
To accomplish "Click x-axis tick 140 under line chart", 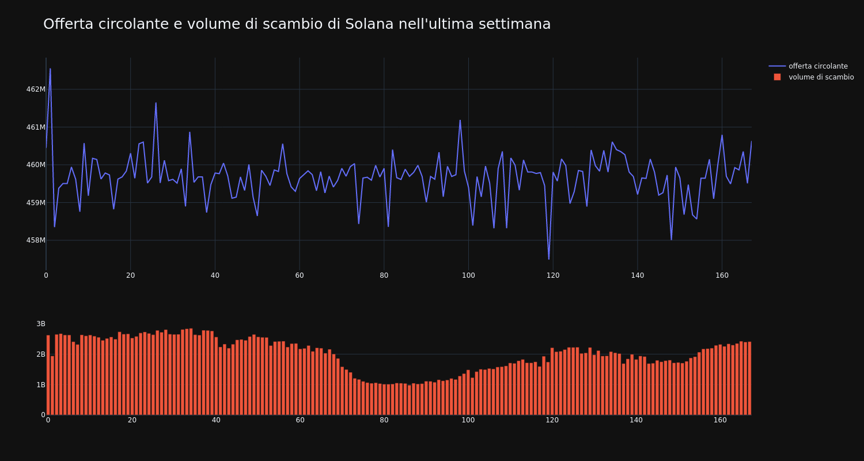I will tap(637, 275).
